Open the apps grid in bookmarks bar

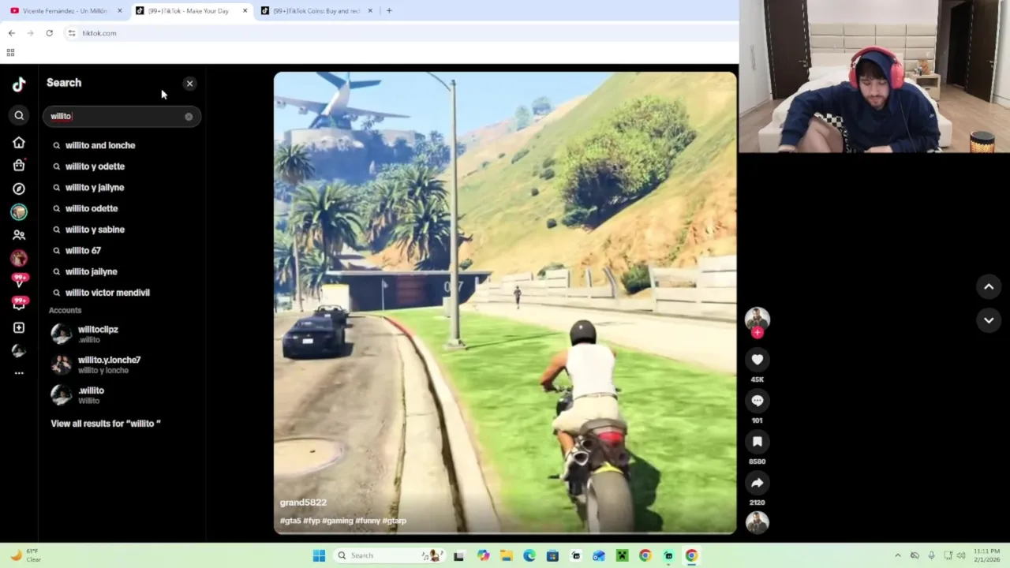tap(10, 53)
